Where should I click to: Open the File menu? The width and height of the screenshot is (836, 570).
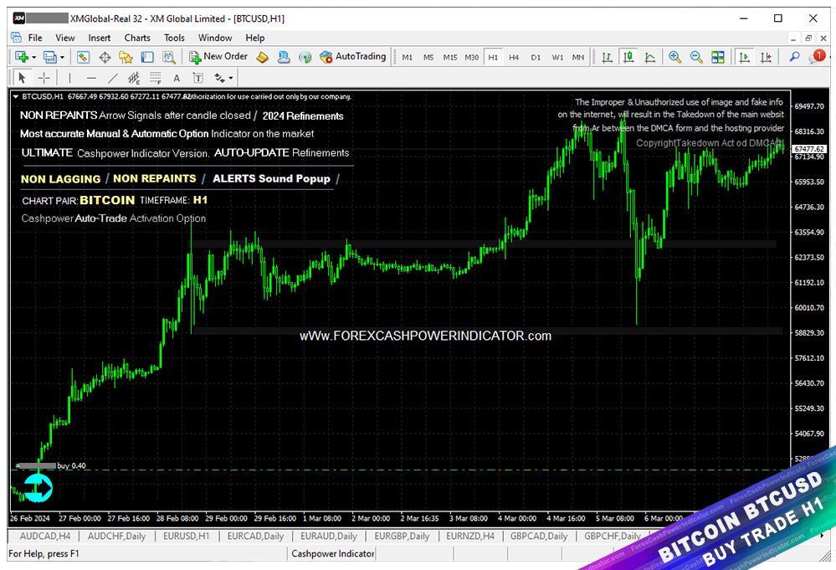tap(35, 38)
